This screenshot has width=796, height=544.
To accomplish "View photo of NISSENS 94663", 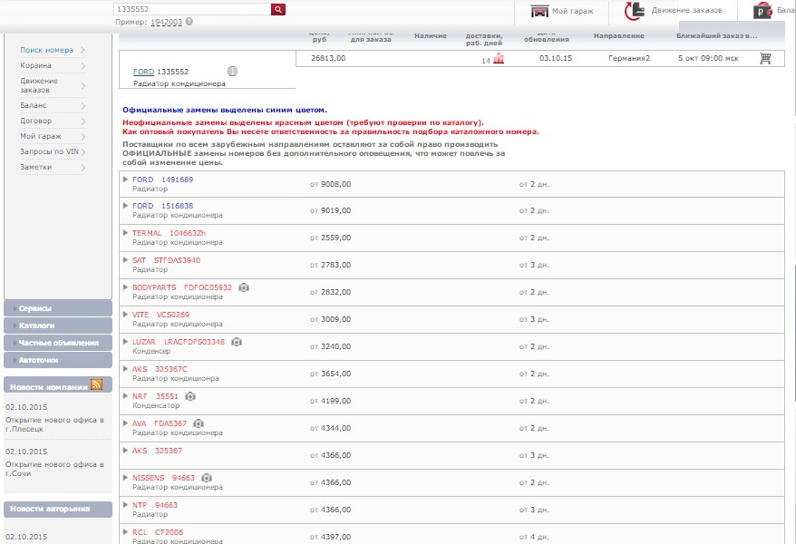I will pos(206,478).
